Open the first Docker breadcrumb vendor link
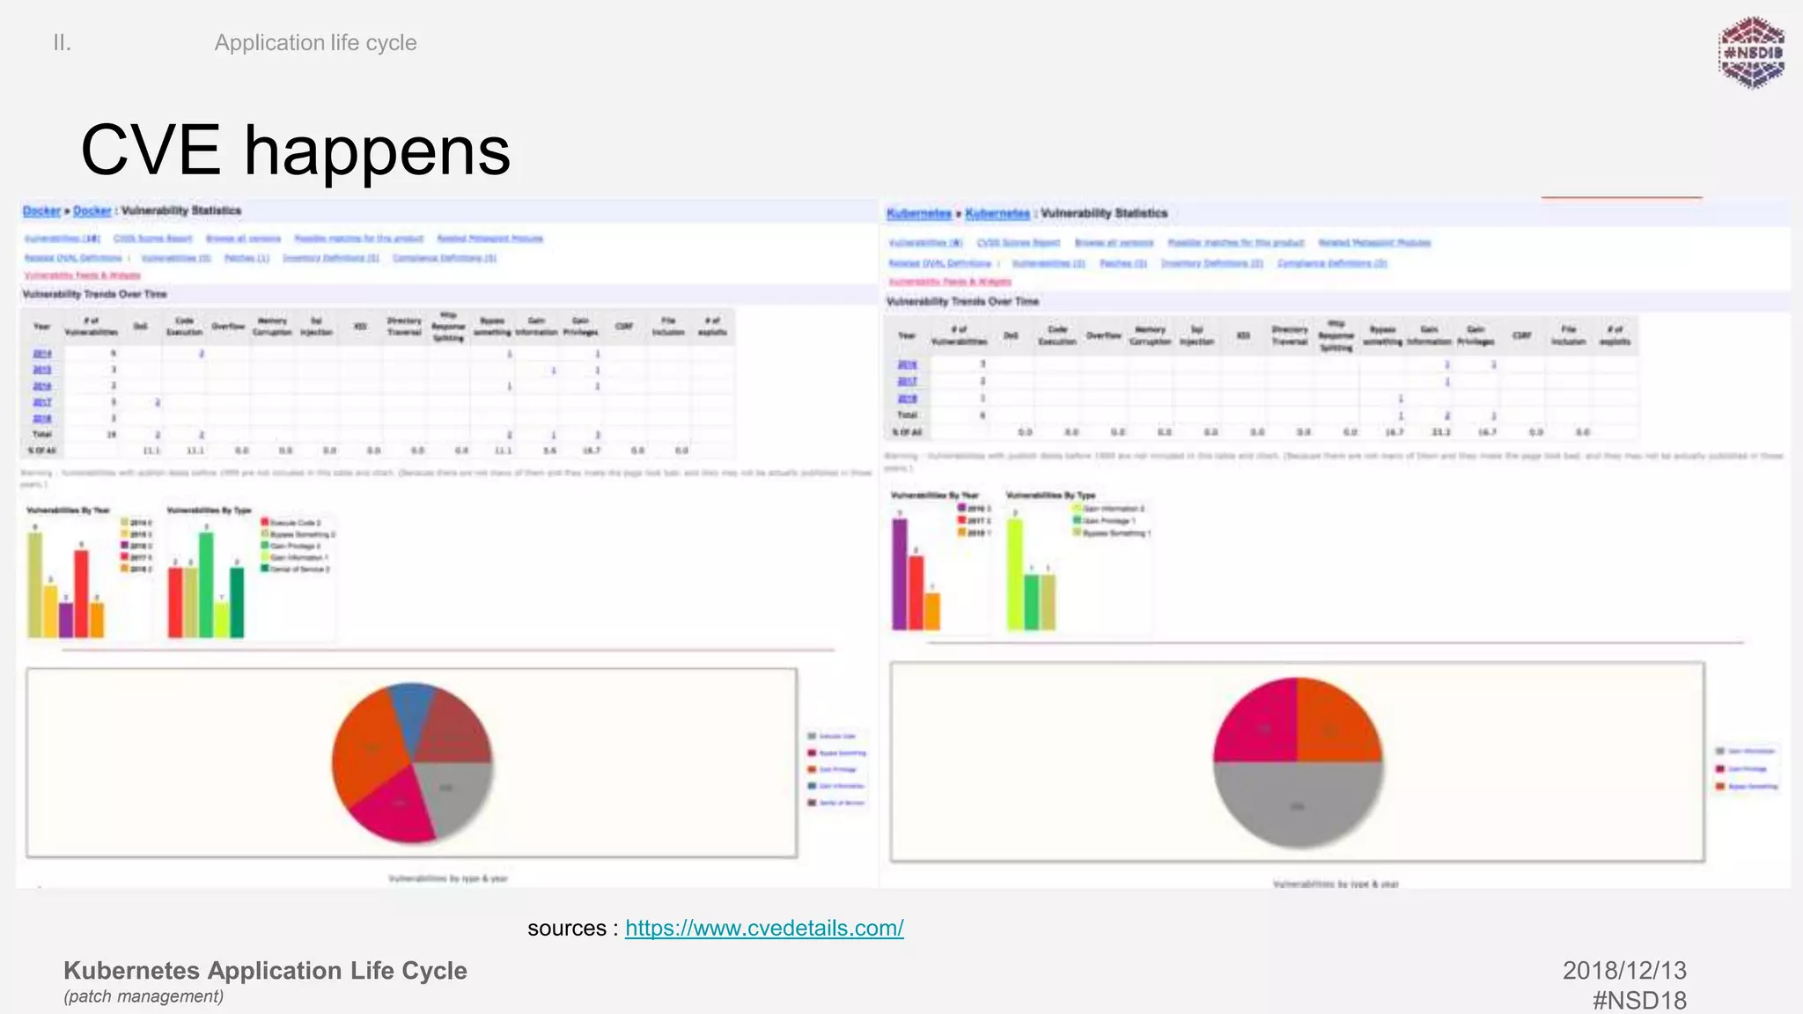 41,210
